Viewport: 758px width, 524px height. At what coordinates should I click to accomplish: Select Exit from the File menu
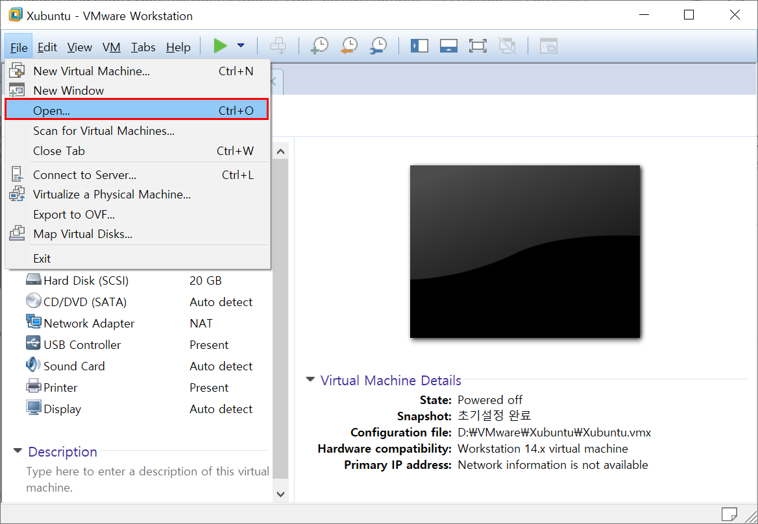point(138,258)
